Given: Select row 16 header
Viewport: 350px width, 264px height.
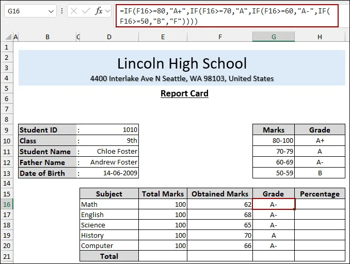Looking at the screenshot, I should 7,204.
